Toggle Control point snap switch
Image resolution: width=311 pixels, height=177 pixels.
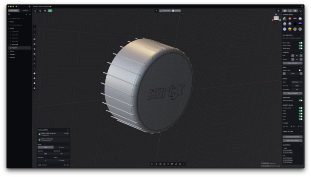(301, 108)
